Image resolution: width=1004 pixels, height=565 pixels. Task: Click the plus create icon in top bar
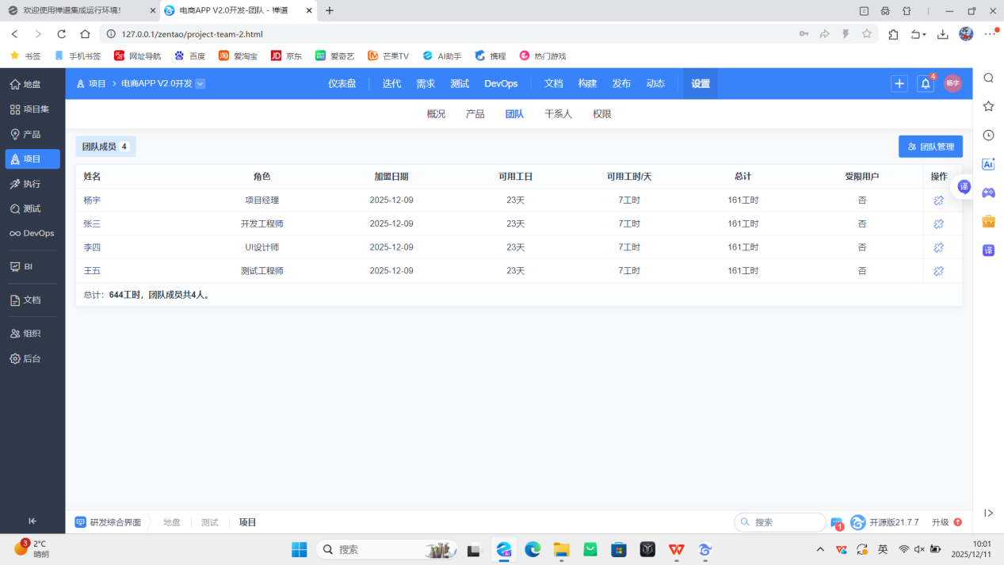(x=899, y=82)
